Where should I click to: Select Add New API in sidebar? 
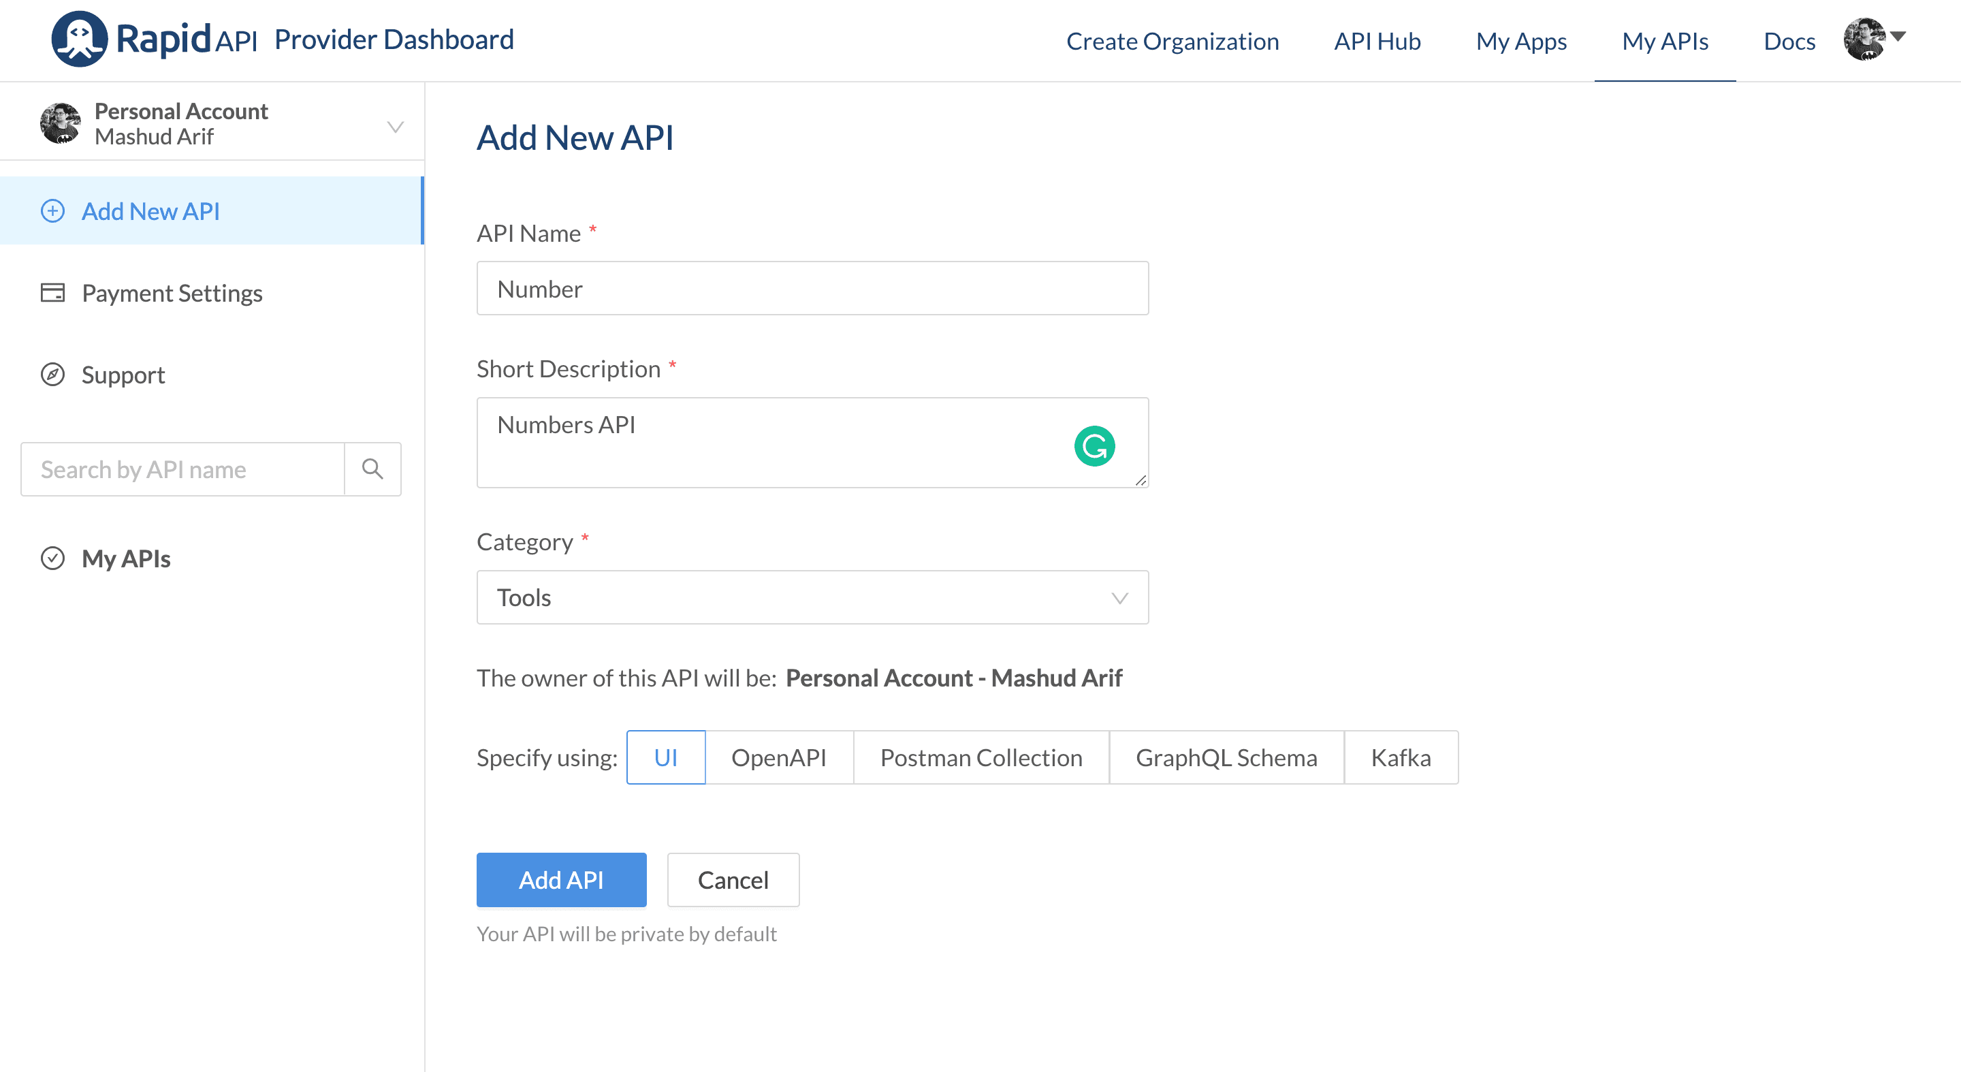(x=212, y=211)
